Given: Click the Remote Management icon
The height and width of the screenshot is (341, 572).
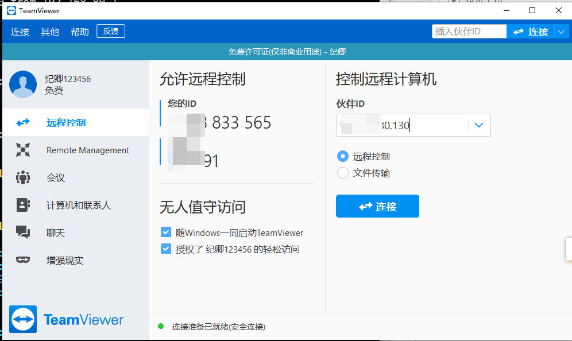Looking at the screenshot, I should [23, 150].
